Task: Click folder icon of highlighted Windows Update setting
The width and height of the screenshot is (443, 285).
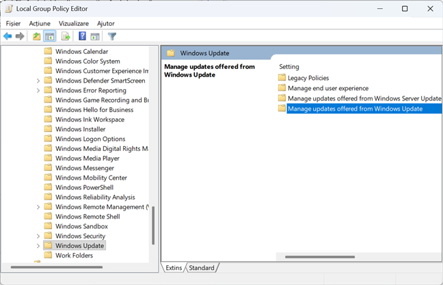Action: point(282,108)
